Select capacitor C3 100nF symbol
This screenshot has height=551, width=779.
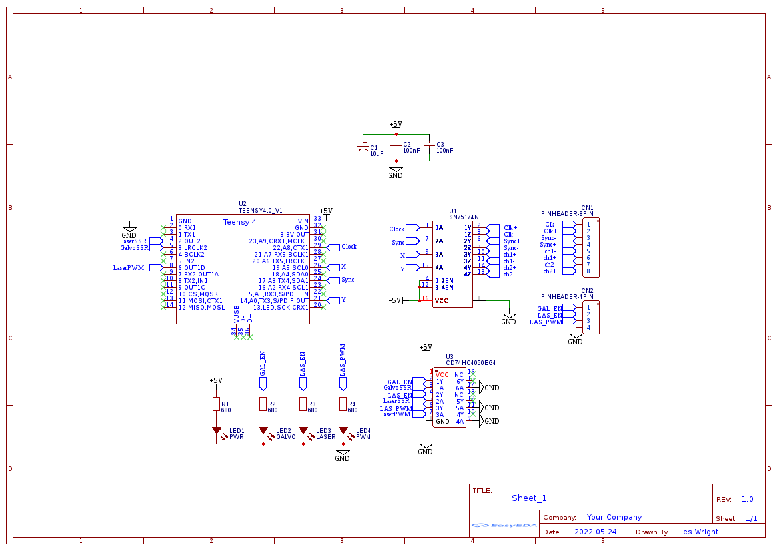pyautogui.click(x=429, y=145)
